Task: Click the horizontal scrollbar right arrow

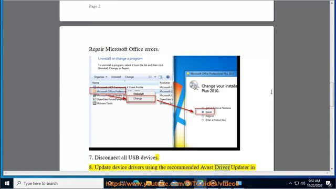Action: tap(328, 173)
